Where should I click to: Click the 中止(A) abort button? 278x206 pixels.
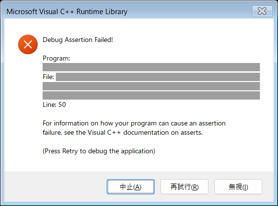[x=131, y=187]
